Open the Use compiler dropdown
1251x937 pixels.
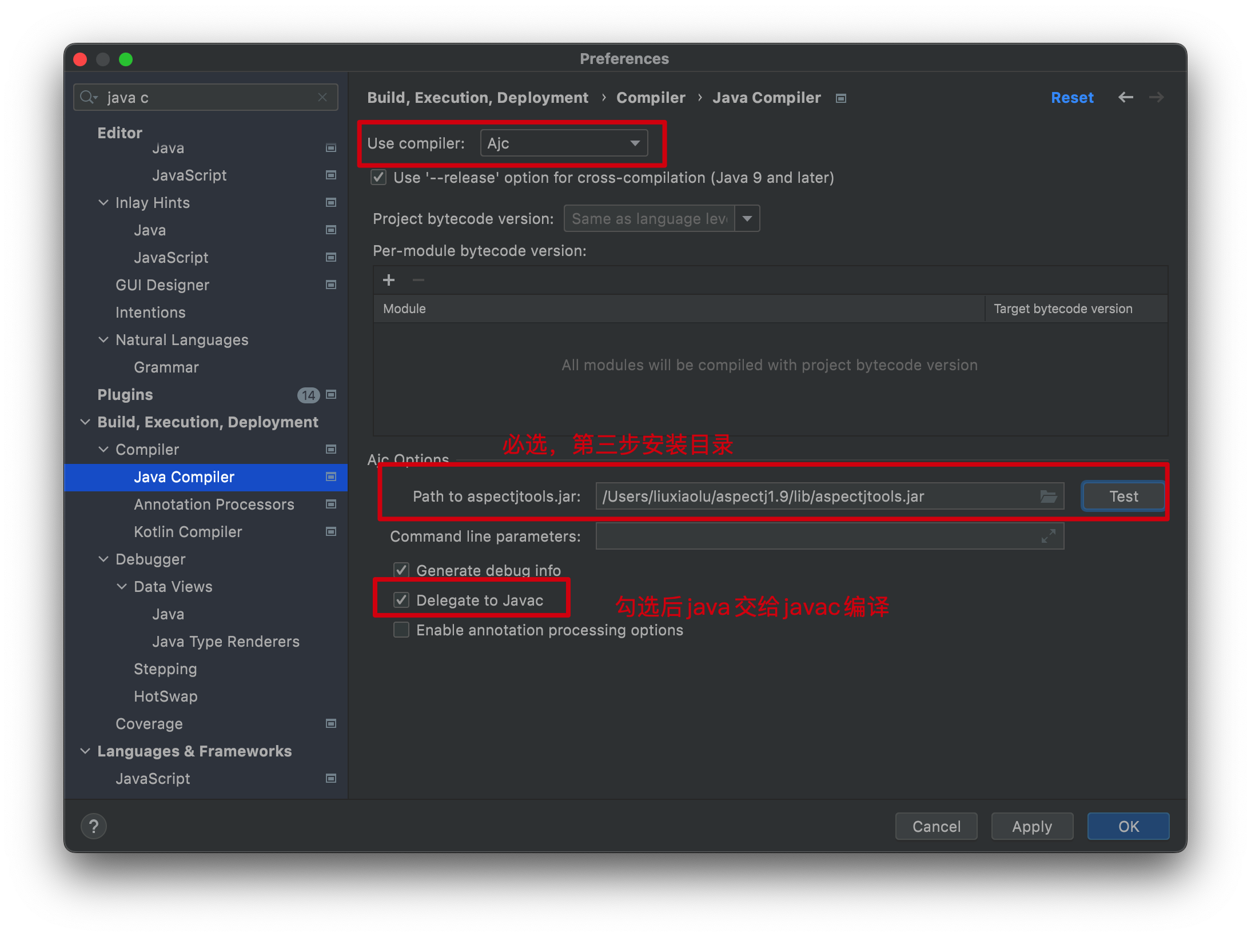tap(564, 143)
